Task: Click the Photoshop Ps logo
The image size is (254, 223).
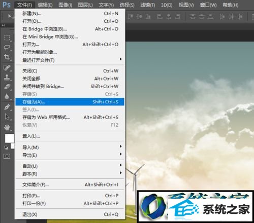Action: (7, 5)
